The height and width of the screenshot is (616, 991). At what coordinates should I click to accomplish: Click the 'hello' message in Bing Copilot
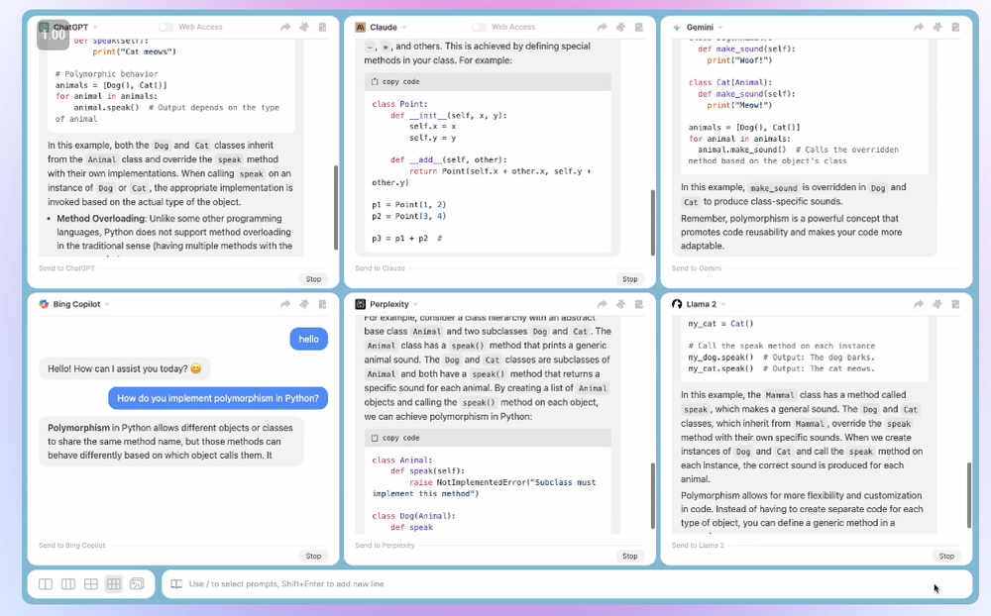309,340
